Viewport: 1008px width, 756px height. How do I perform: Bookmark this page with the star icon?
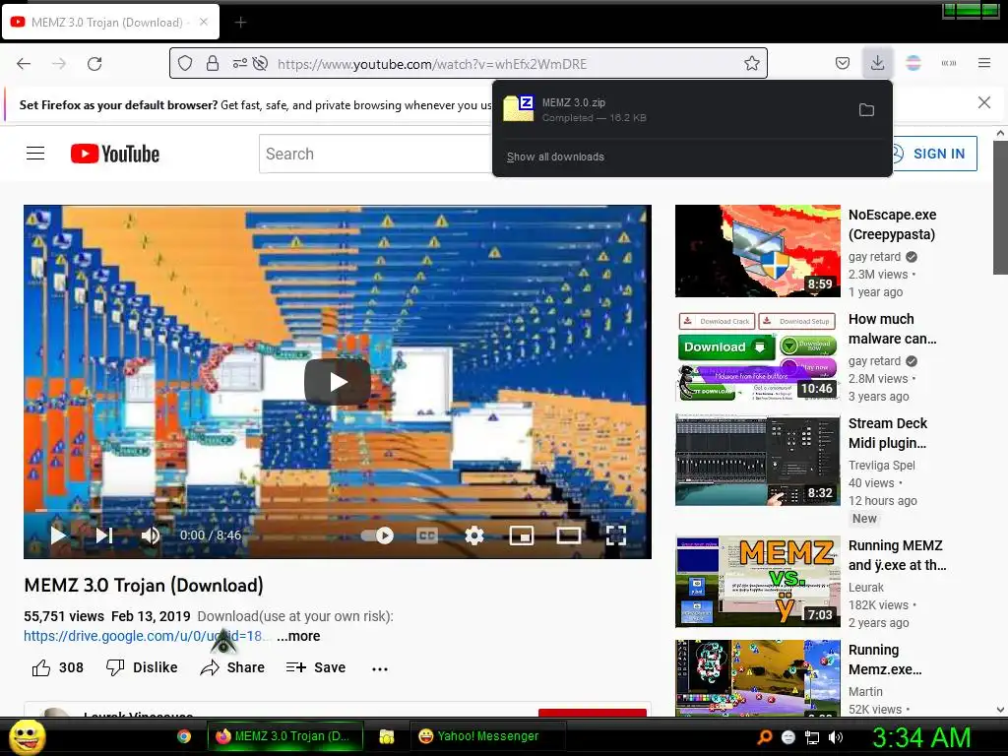pos(751,63)
